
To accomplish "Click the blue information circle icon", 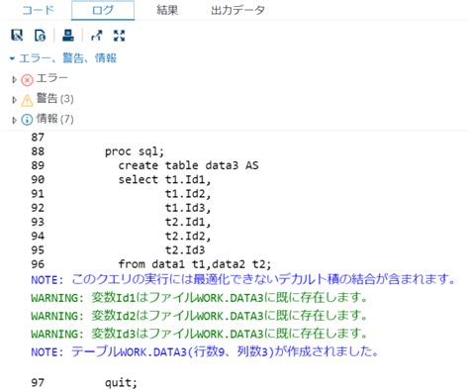I will pyautogui.click(x=27, y=120).
